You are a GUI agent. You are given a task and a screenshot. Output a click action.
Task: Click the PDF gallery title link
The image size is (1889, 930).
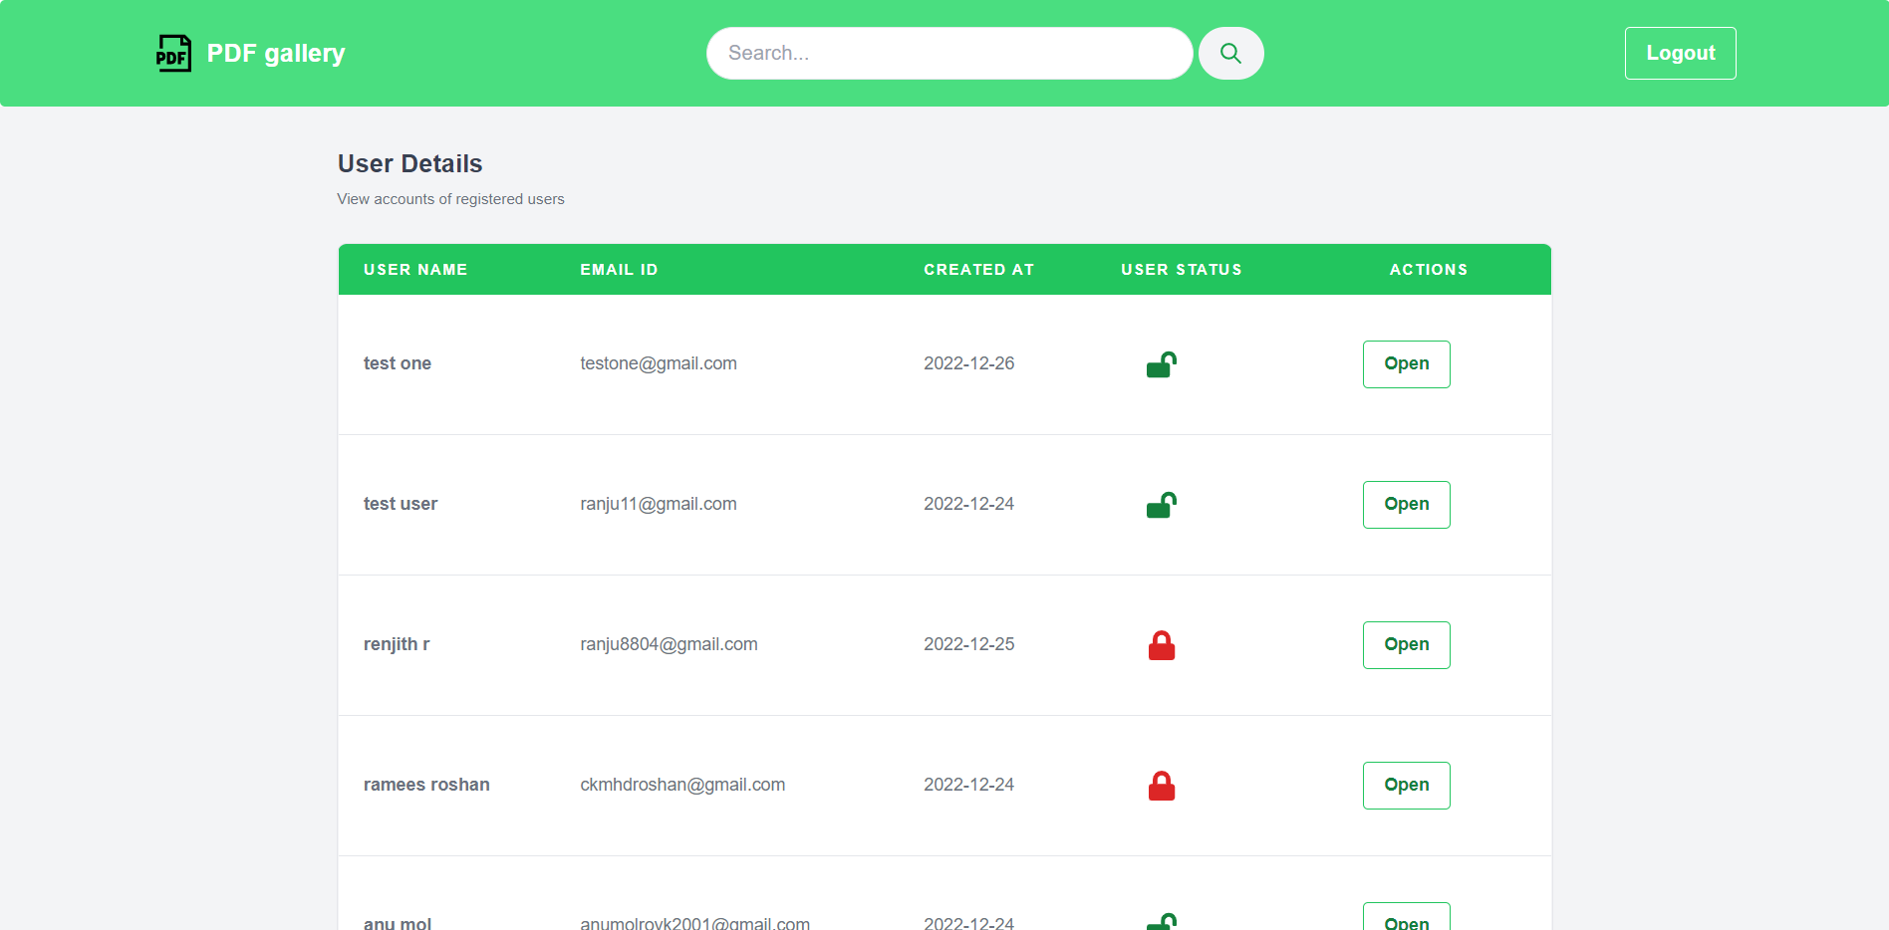click(276, 54)
